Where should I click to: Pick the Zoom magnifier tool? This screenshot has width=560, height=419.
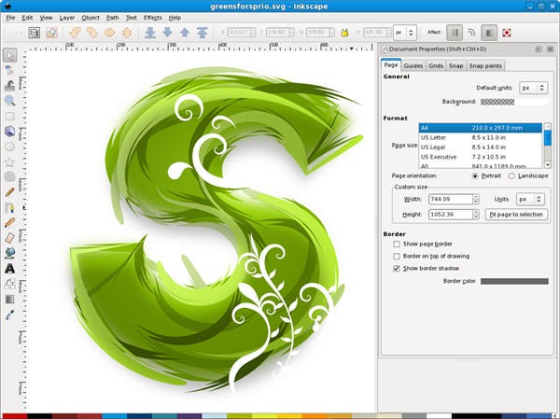10,100
